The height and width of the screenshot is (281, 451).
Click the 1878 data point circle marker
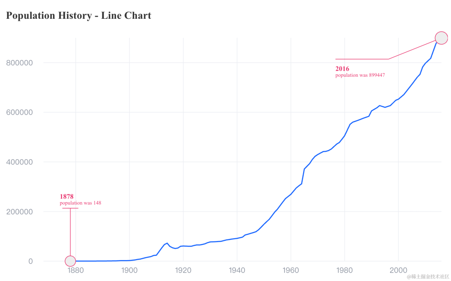pos(70,261)
